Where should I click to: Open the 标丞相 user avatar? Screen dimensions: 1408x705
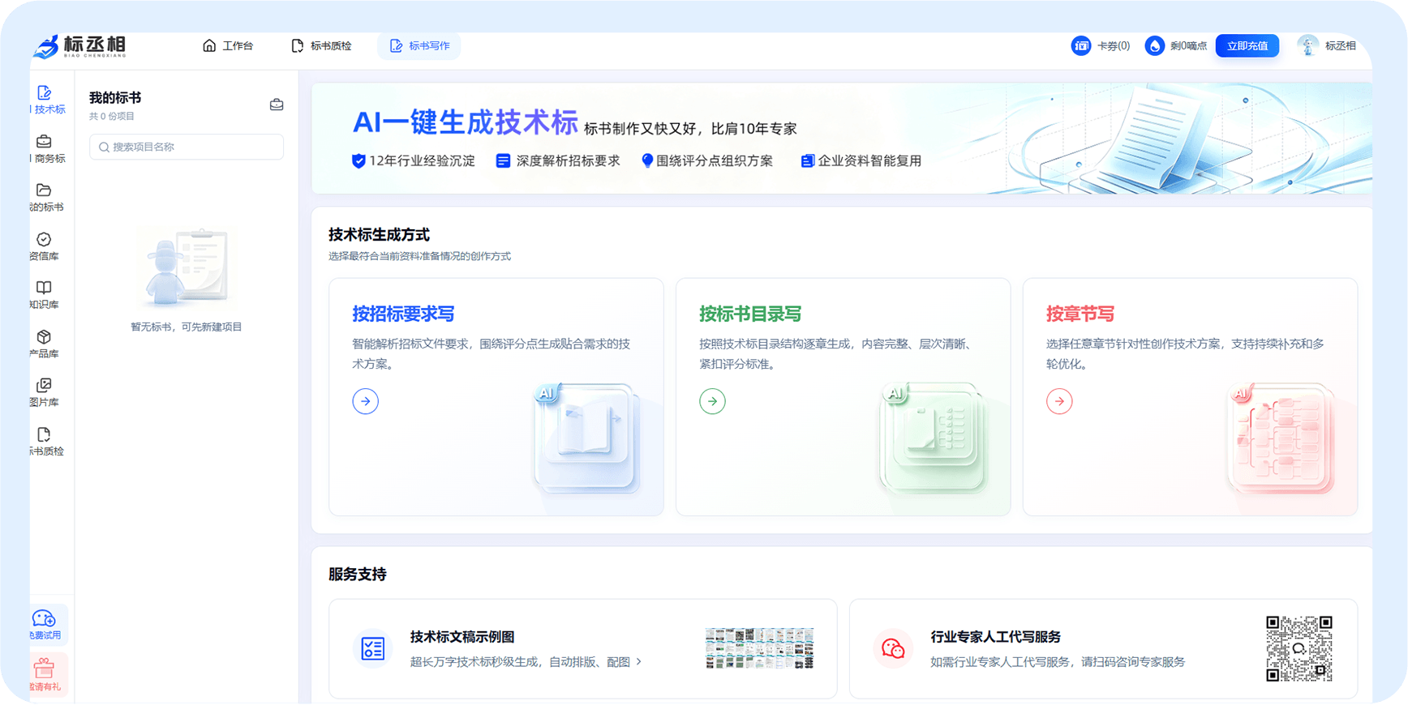(x=1307, y=46)
